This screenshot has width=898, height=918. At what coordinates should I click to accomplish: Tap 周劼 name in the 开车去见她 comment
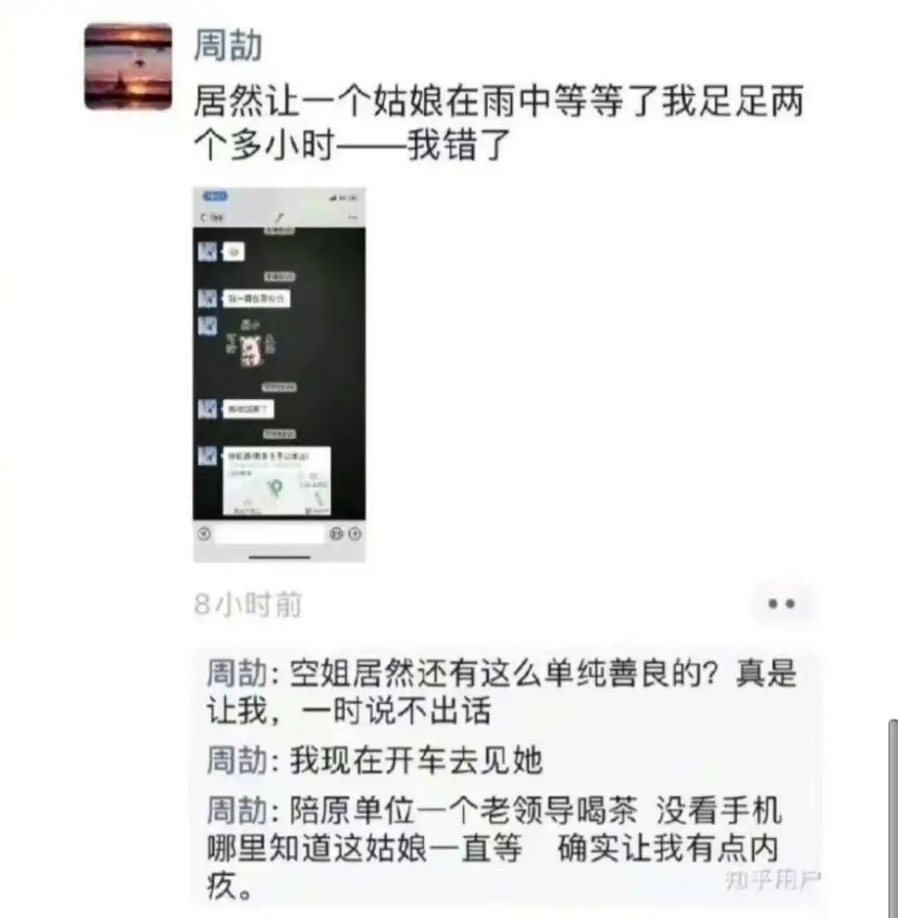pyautogui.click(x=238, y=760)
